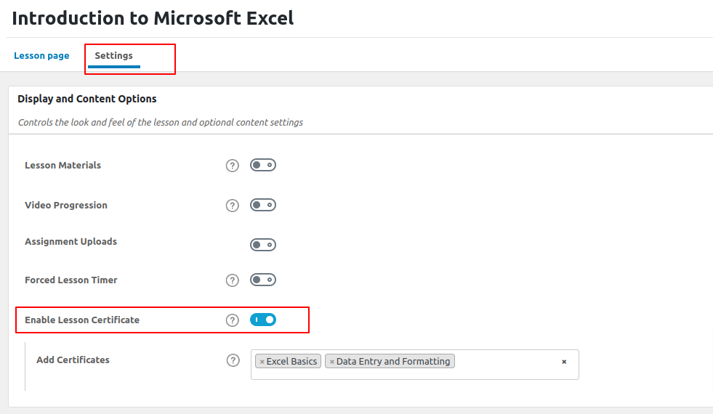Viewport: 713px width, 414px height.
Task: Click the Data Entry and Formatting tag text
Action: (393, 361)
